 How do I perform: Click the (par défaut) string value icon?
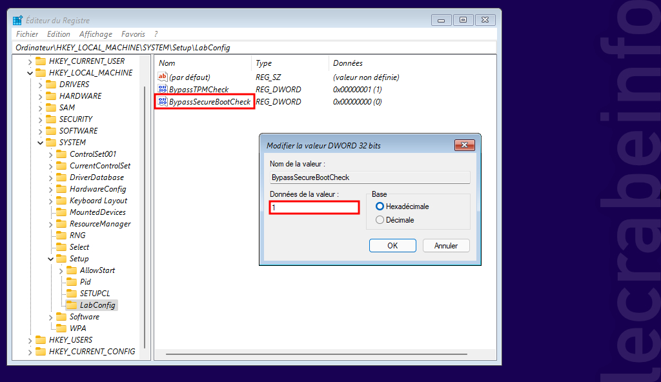[x=163, y=77]
